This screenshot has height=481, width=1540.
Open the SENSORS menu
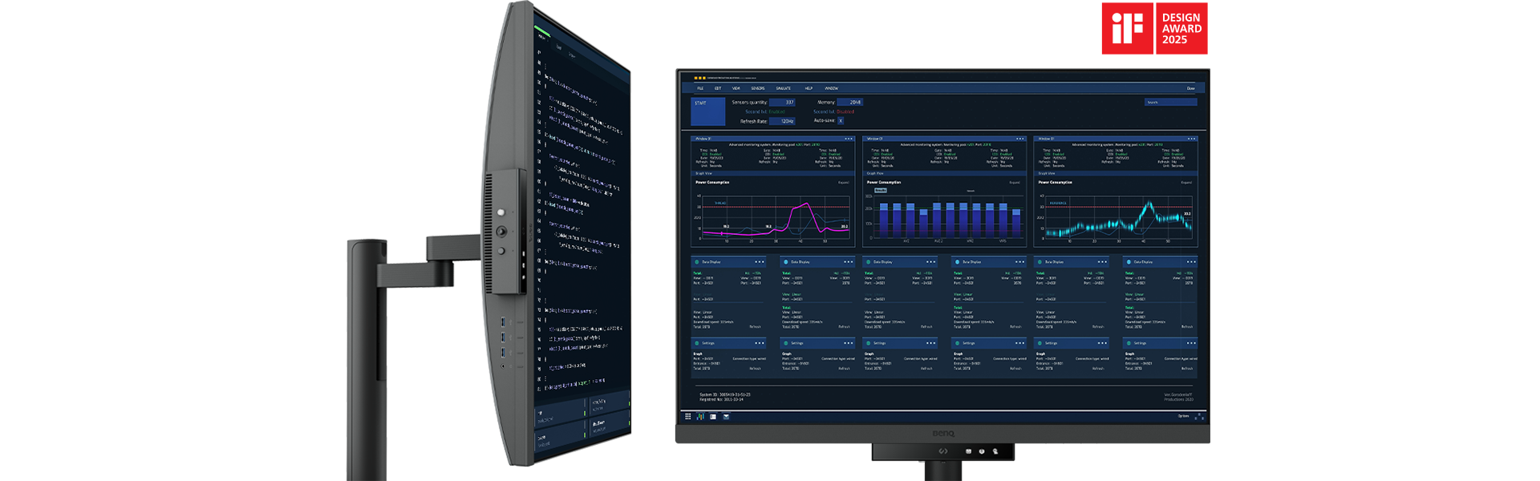[757, 88]
